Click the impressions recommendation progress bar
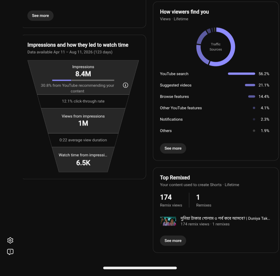Image resolution: width=280 pixels, height=276 pixels. (x=83, y=80)
